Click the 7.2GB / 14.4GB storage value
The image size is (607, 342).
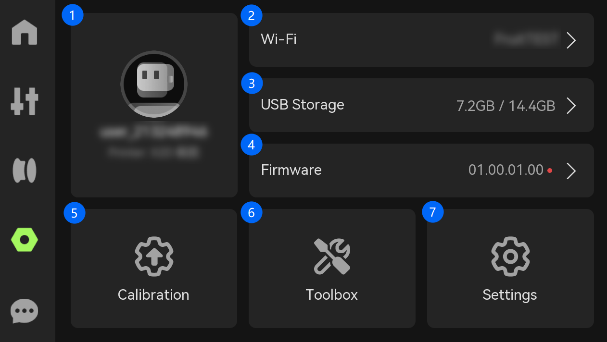coord(506,106)
